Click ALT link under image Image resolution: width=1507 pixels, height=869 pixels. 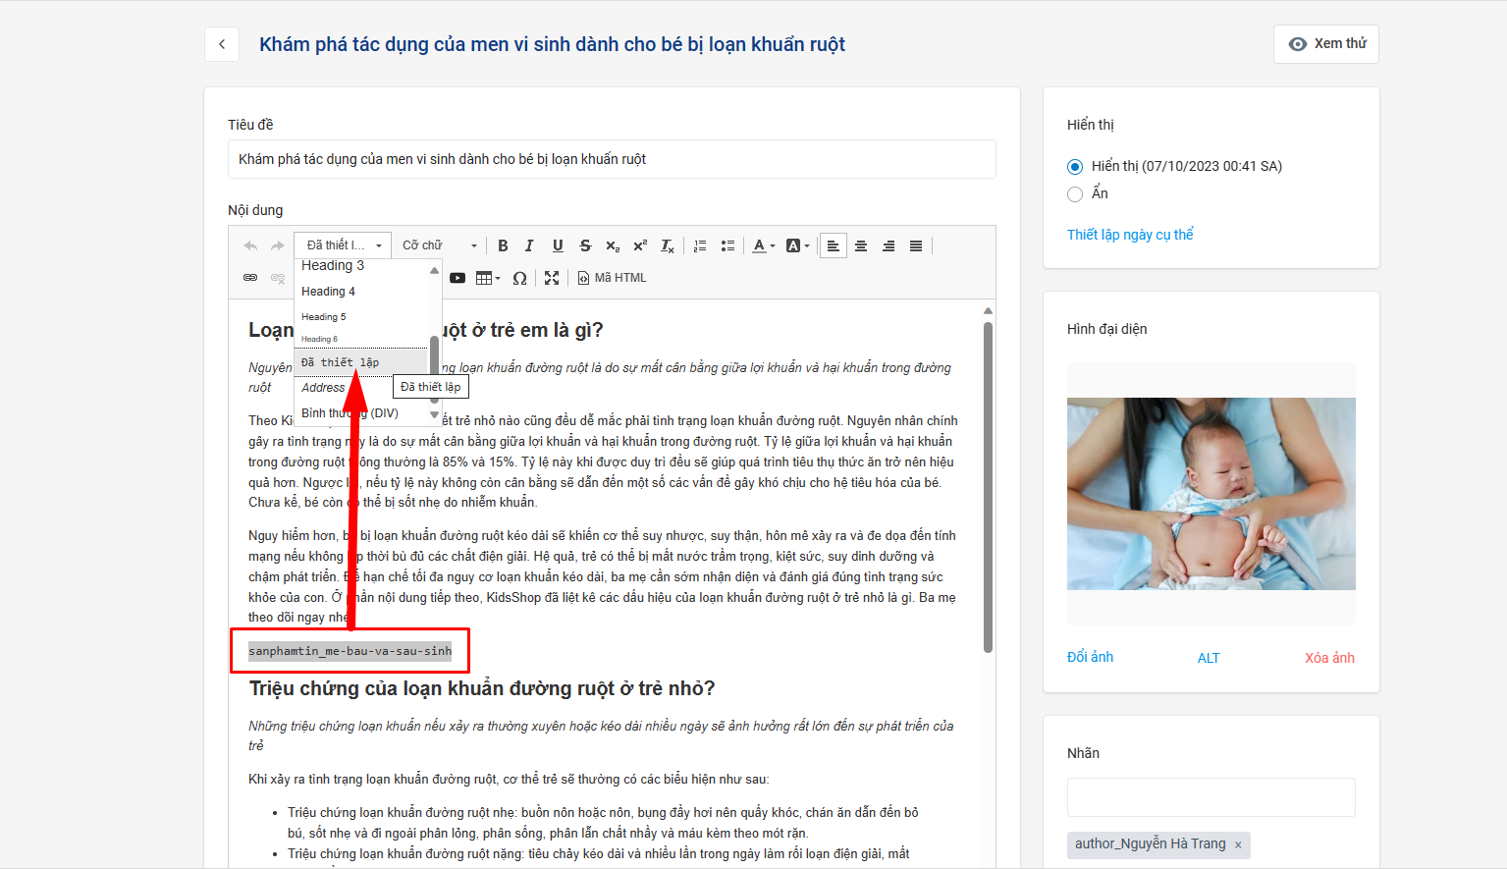coord(1209,658)
